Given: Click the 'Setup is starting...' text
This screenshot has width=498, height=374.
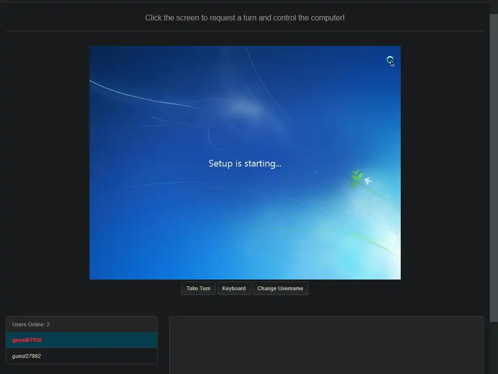Looking at the screenshot, I should [x=245, y=164].
